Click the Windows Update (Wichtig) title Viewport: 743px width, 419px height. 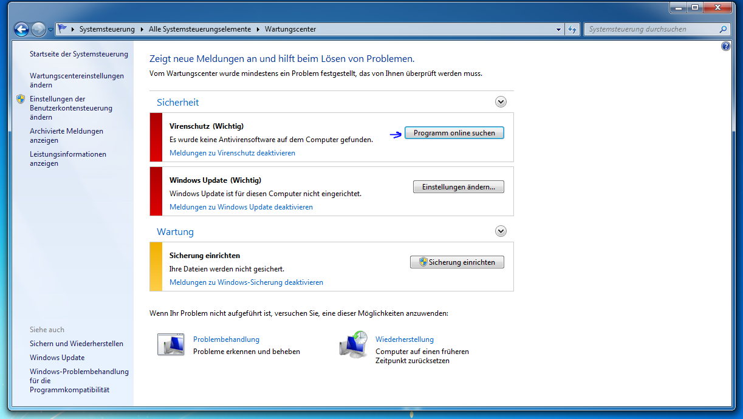tap(215, 180)
